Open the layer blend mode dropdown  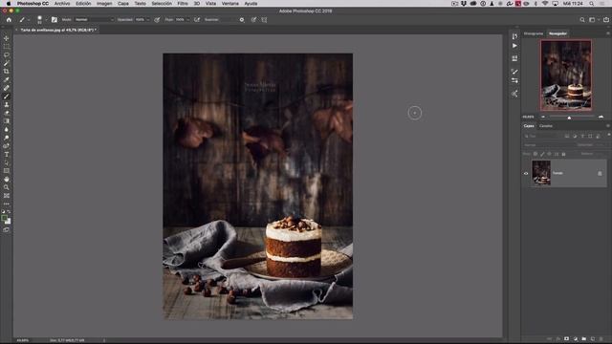[548, 145]
